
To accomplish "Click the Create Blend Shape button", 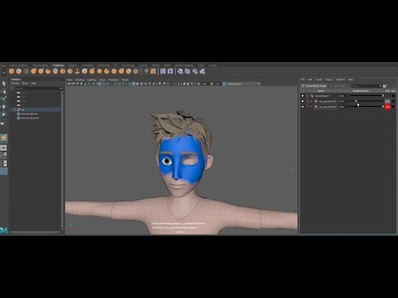I will pos(314,86).
